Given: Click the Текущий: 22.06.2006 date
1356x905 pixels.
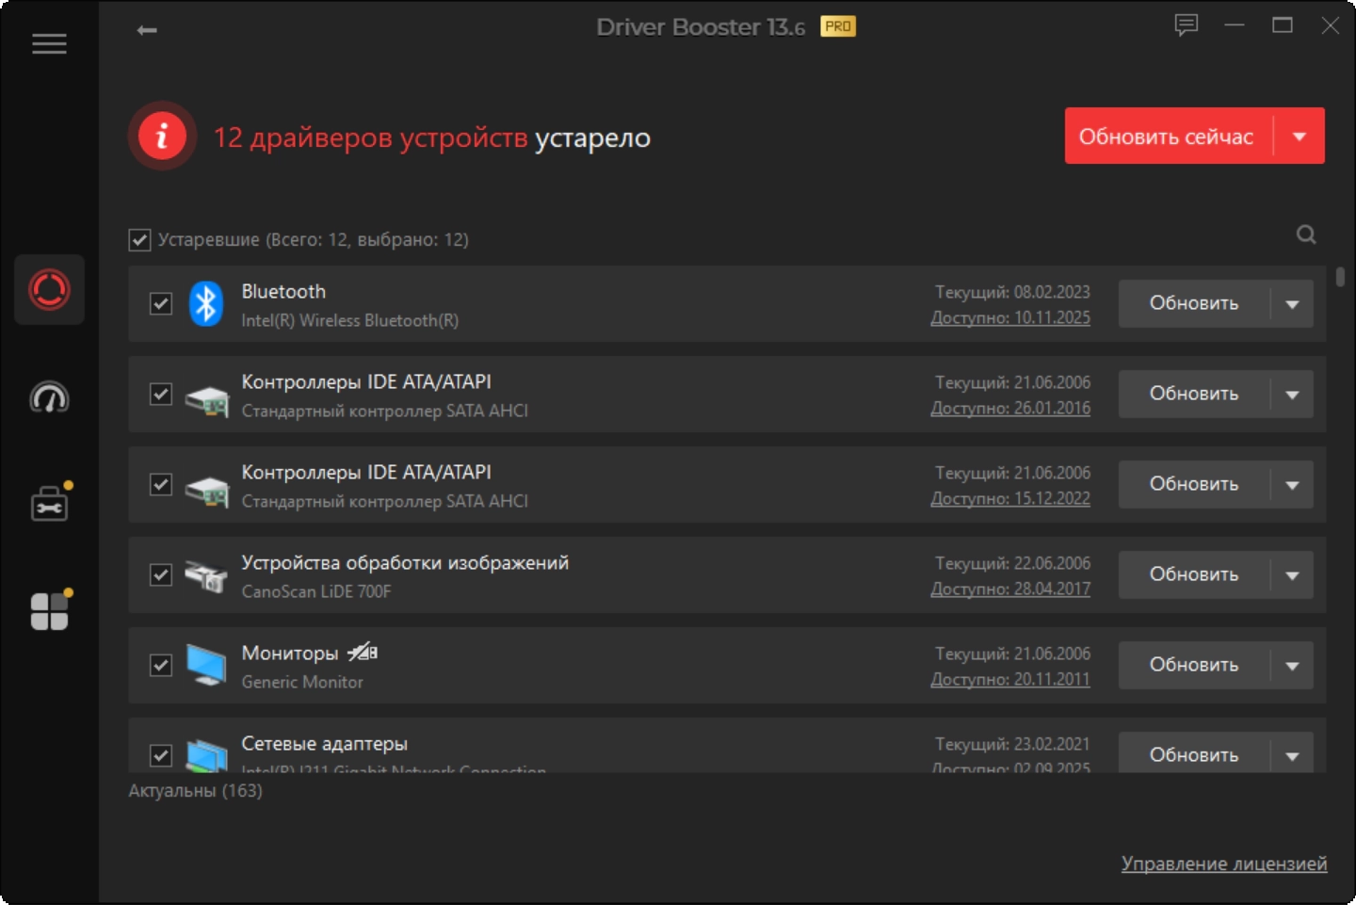Looking at the screenshot, I should click(1012, 564).
